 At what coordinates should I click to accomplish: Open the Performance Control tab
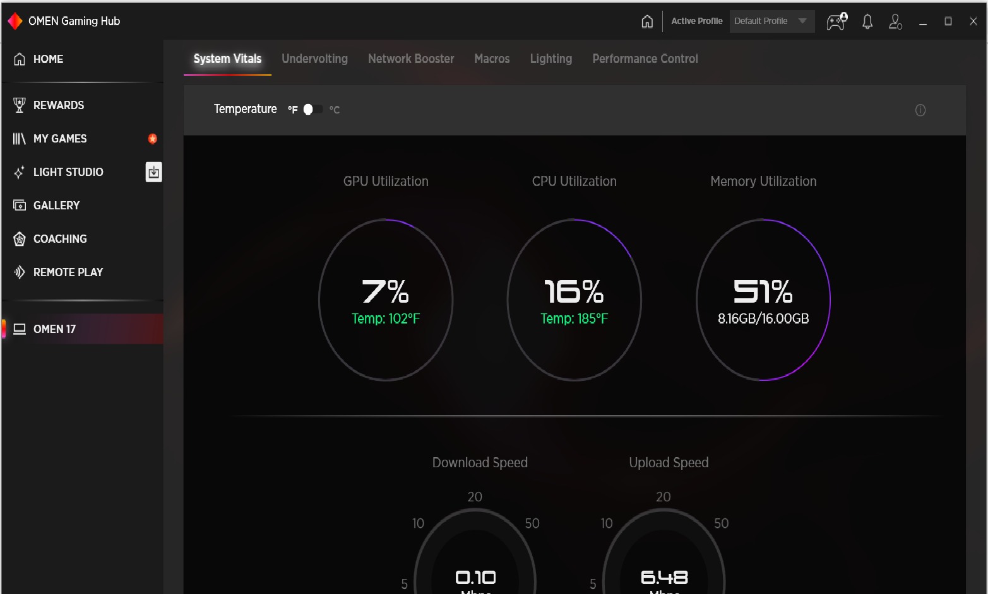pos(645,59)
